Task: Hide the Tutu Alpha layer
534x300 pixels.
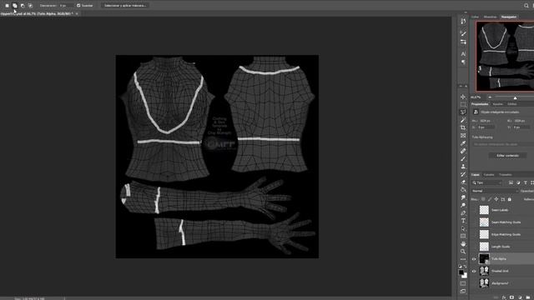Action: (x=474, y=259)
